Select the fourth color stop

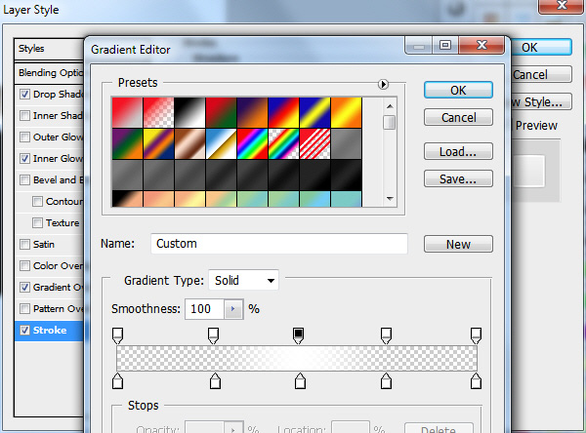pyautogui.click(x=386, y=380)
